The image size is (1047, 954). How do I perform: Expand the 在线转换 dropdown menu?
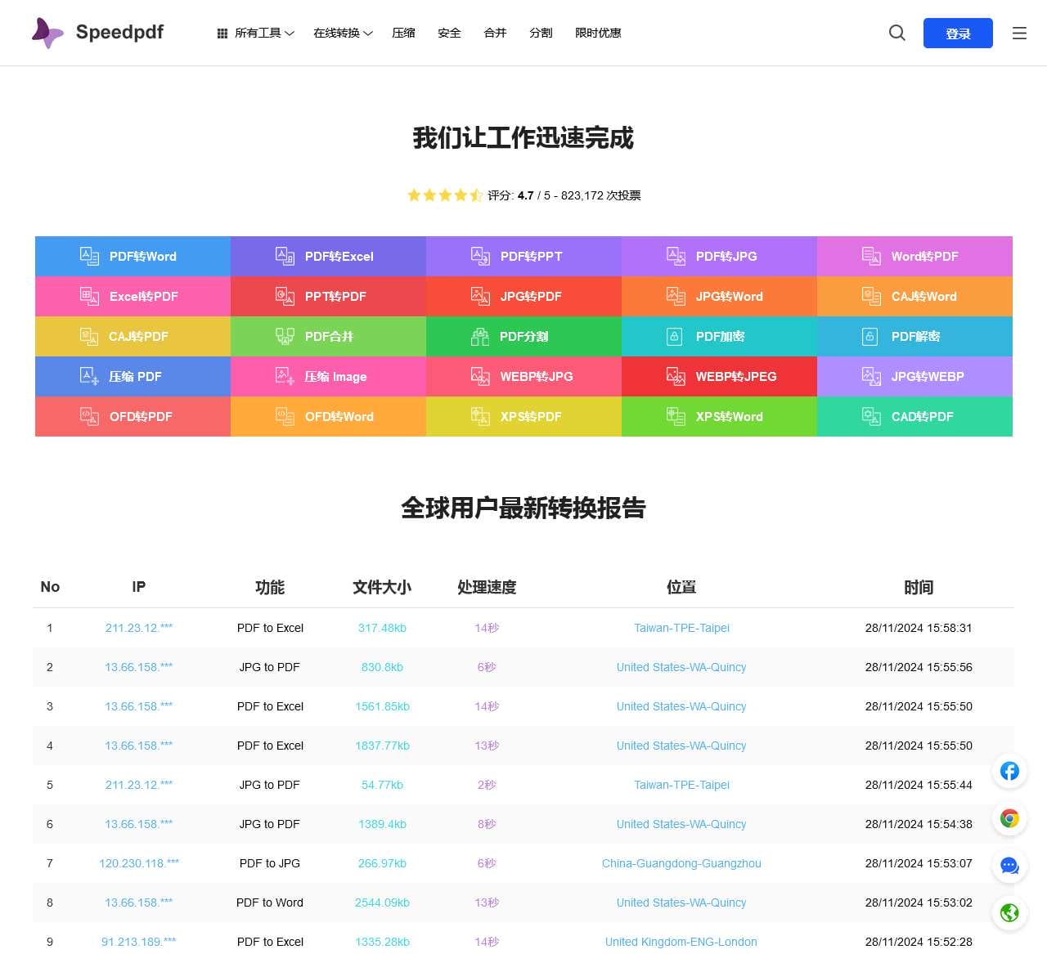pos(343,33)
